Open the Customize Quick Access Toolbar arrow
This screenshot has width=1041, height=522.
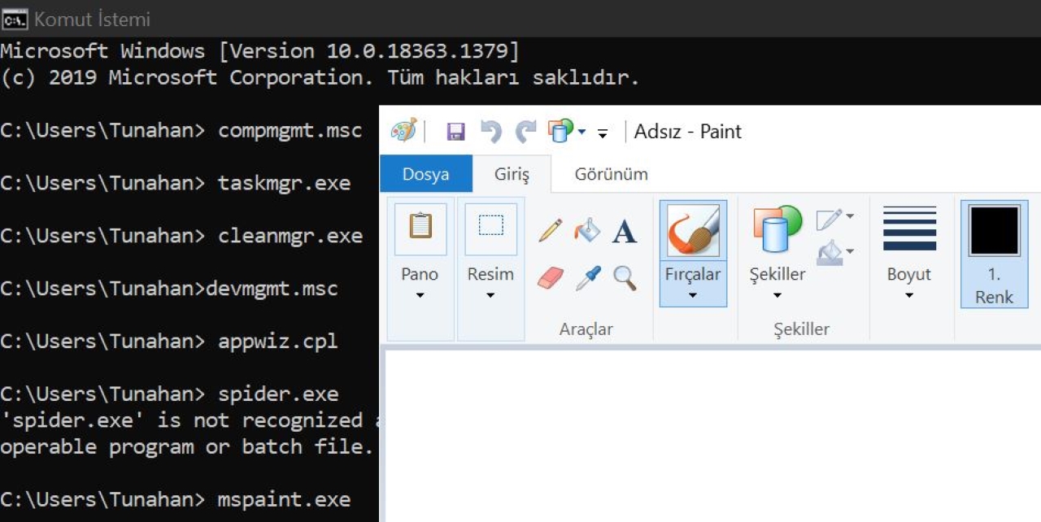[603, 133]
